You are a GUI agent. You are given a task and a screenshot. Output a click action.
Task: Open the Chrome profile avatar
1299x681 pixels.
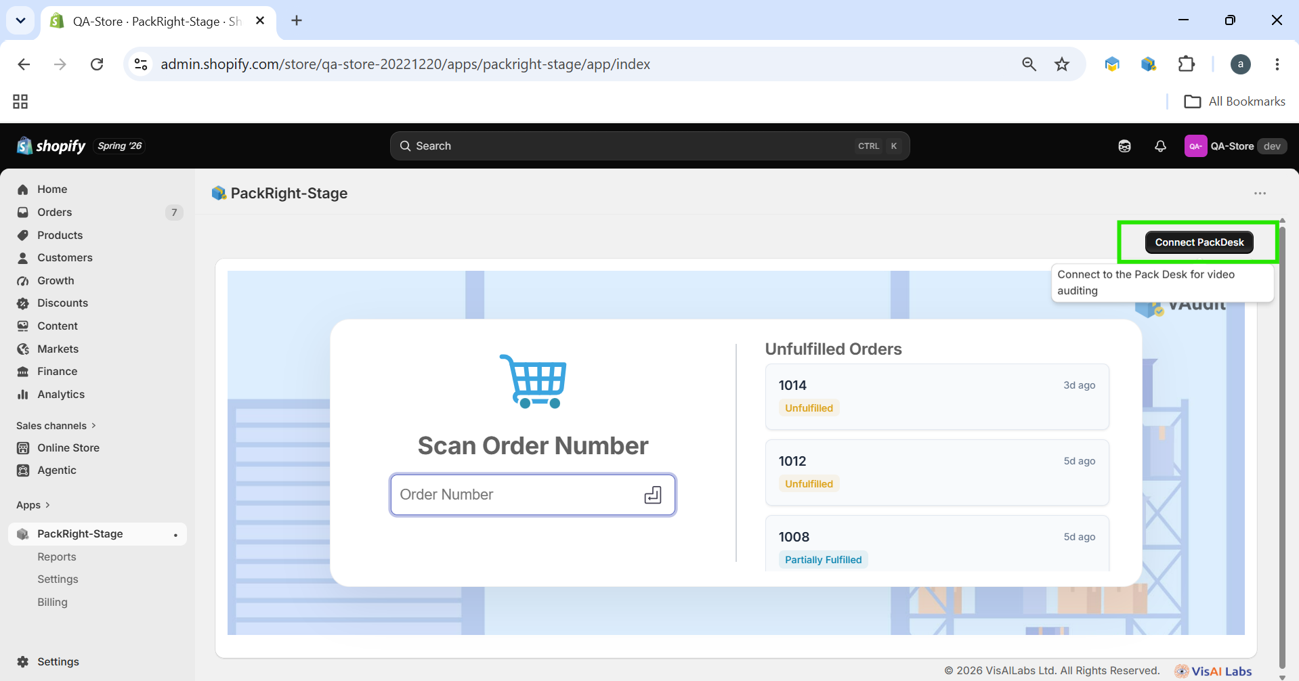1240,64
